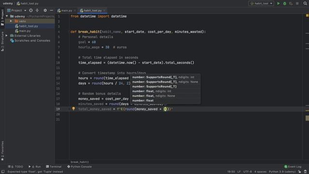The image size is (309, 174).
Task: Click the 'Expected type float' status message
Action: pos(35,172)
